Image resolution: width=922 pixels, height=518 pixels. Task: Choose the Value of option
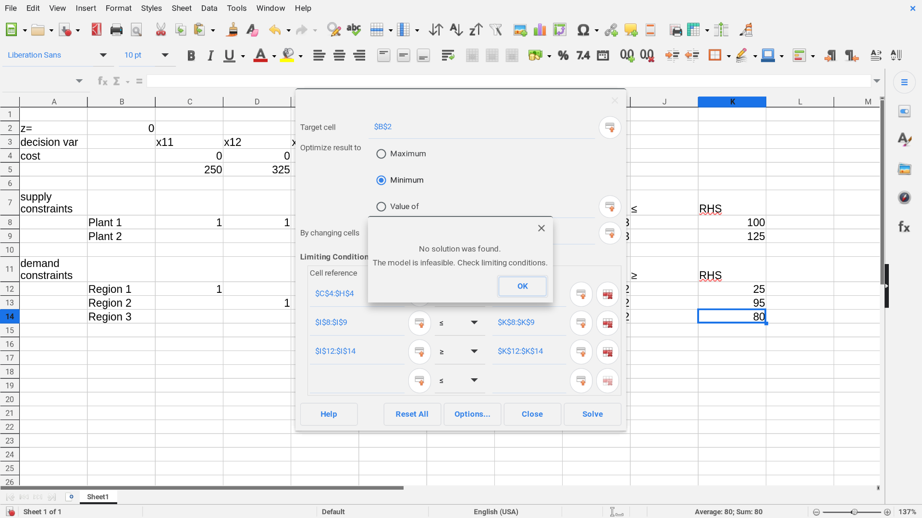point(381,206)
